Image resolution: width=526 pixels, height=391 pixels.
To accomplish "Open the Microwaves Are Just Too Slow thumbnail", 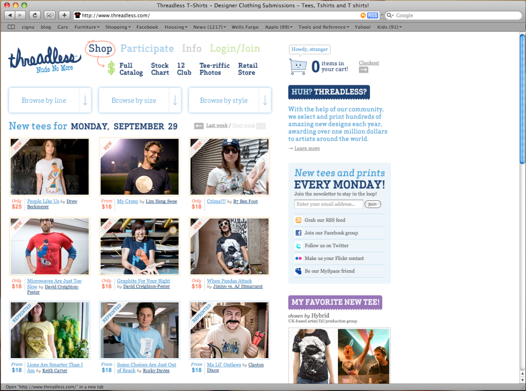I will coord(50,246).
